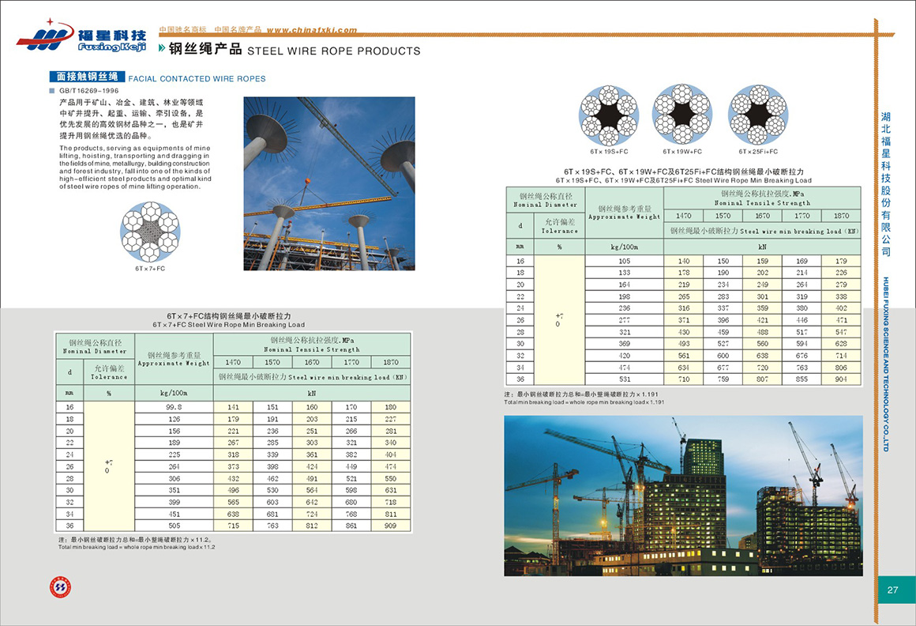Click the Fuxing Keji company logo
Viewport: 916px width, 626px height.
(x=81, y=37)
